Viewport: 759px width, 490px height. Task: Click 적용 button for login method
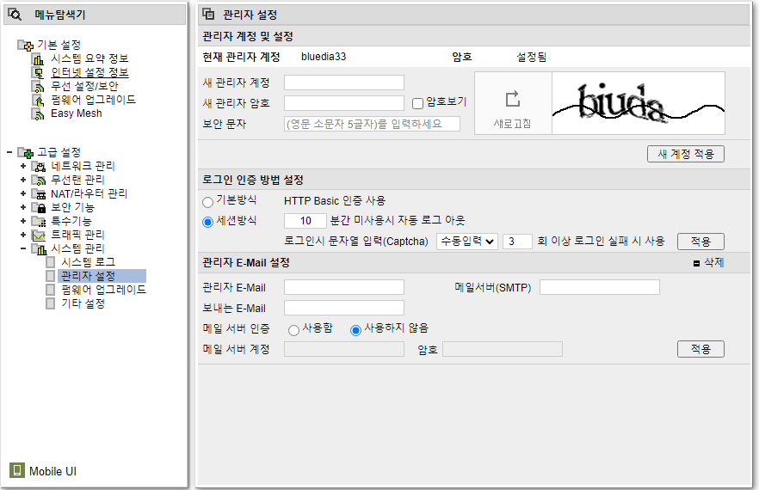(x=700, y=242)
